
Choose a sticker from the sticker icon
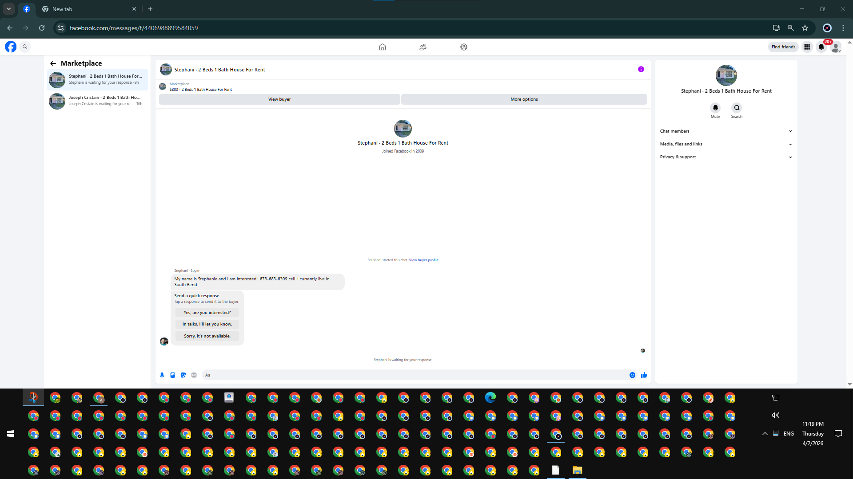click(x=183, y=375)
